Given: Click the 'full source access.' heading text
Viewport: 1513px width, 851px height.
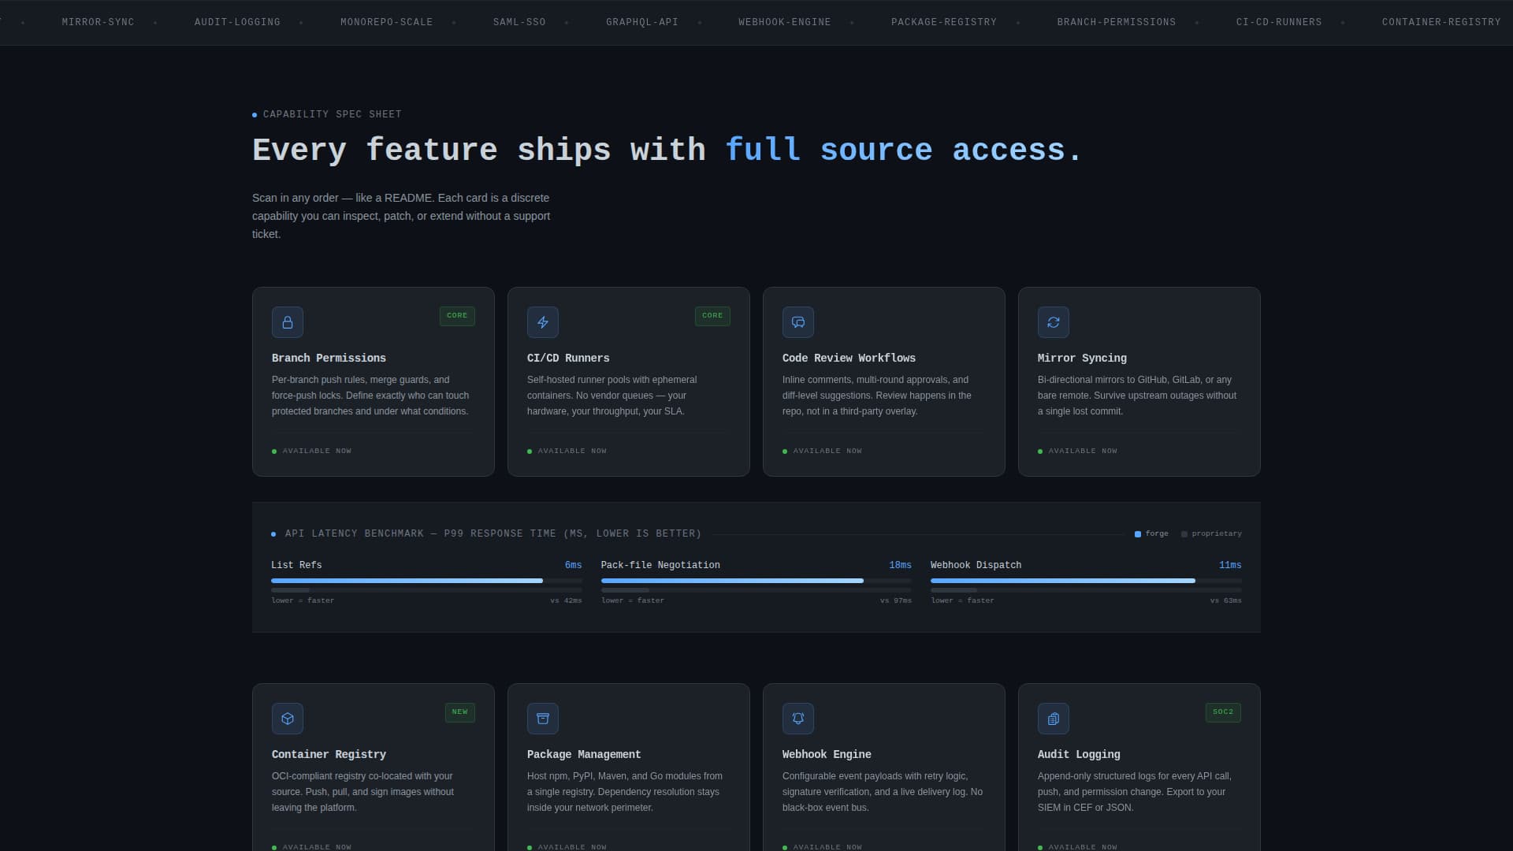Looking at the screenshot, I should pyautogui.click(x=904, y=150).
